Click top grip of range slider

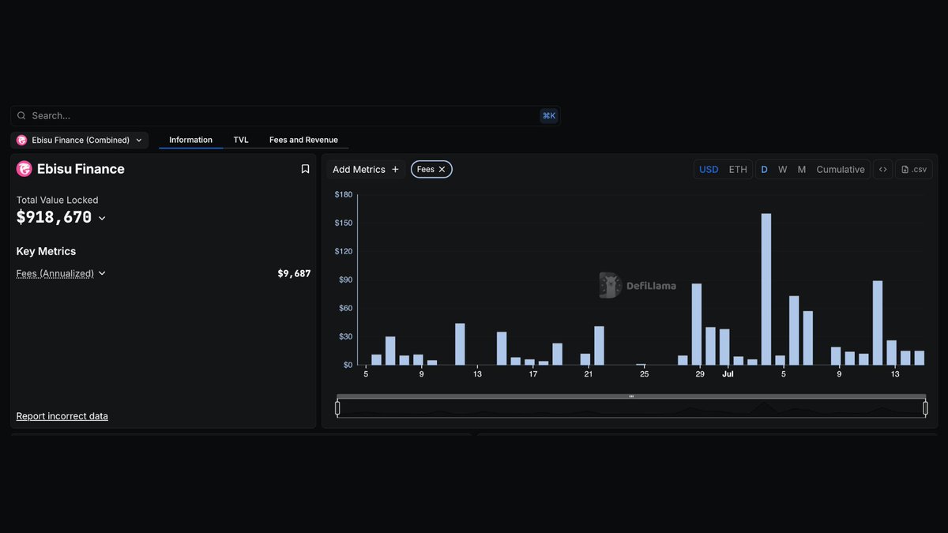pos(631,396)
